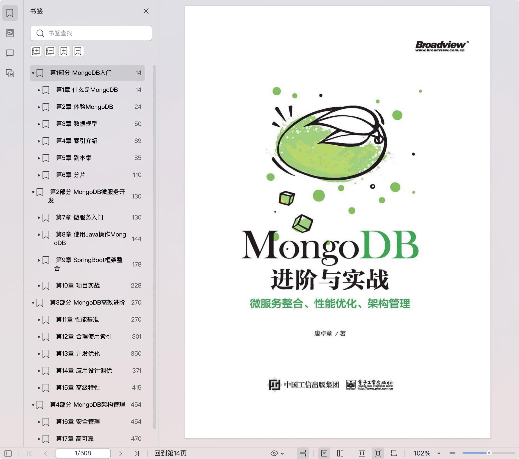
Task: Toggle the fit width view icon
Action: pyautogui.click(x=303, y=453)
